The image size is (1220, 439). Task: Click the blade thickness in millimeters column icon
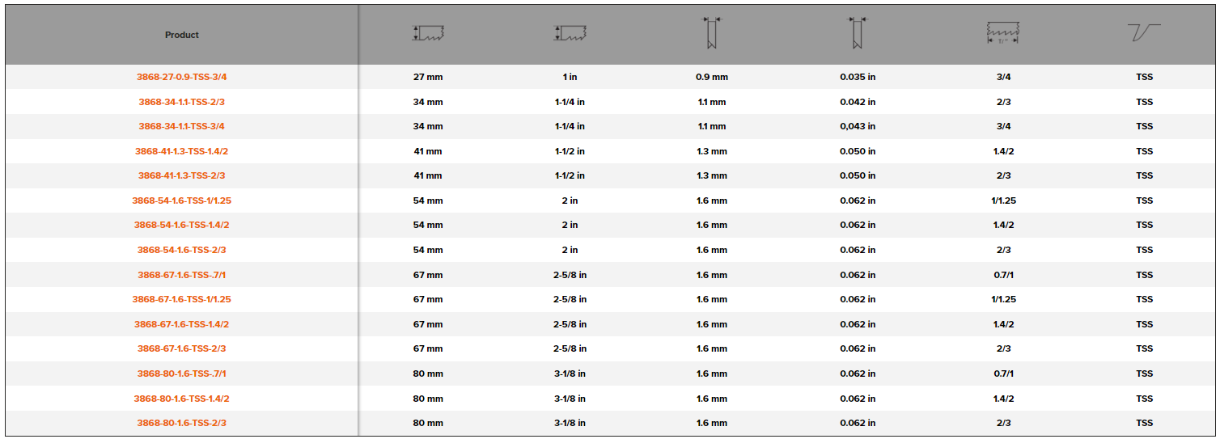pos(712,34)
